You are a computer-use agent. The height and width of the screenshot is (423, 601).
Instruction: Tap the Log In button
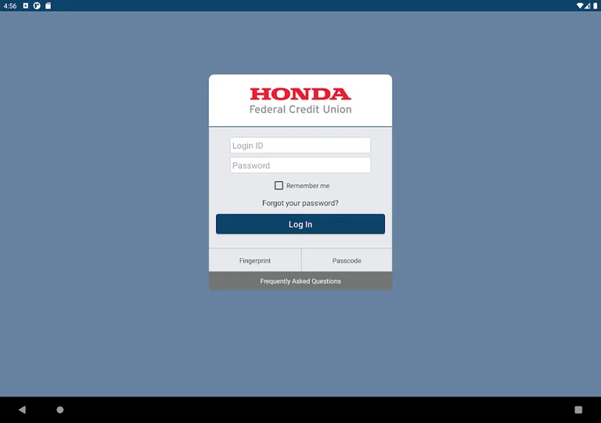point(300,224)
